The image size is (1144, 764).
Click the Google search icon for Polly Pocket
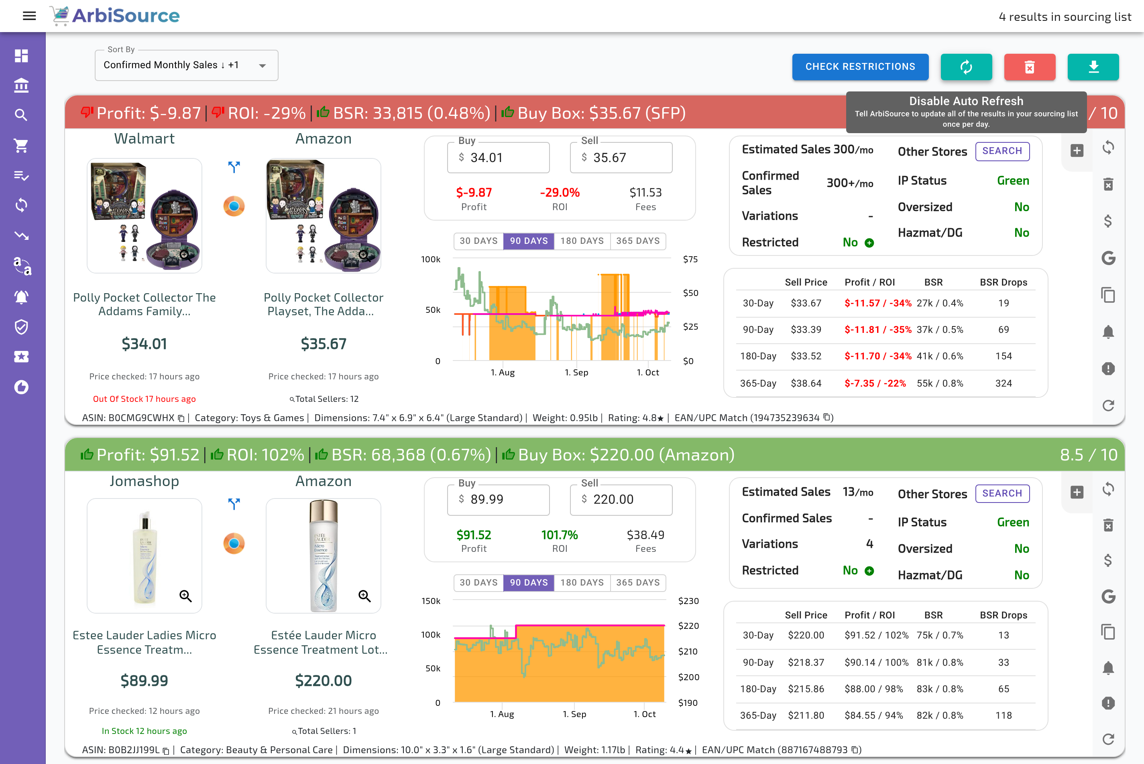pyautogui.click(x=1108, y=258)
